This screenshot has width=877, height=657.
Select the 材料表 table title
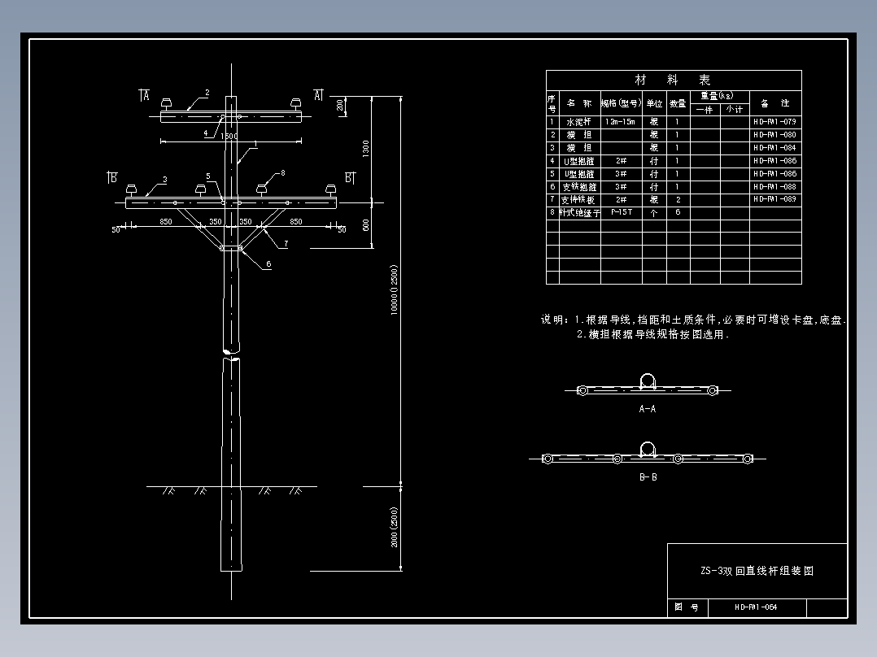pos(670,79)
